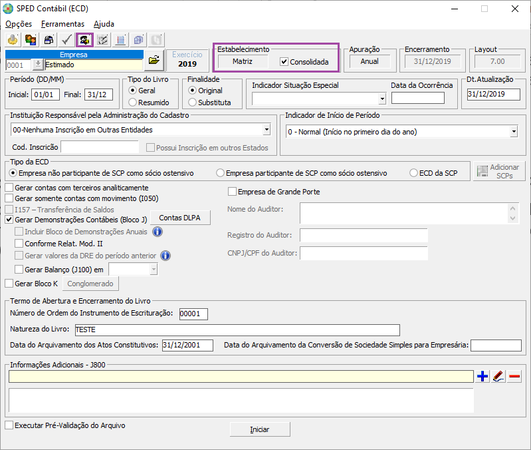Add J800 additional information with plus icon
Screen dimensions: 531x450
click(x=482, y=376)
